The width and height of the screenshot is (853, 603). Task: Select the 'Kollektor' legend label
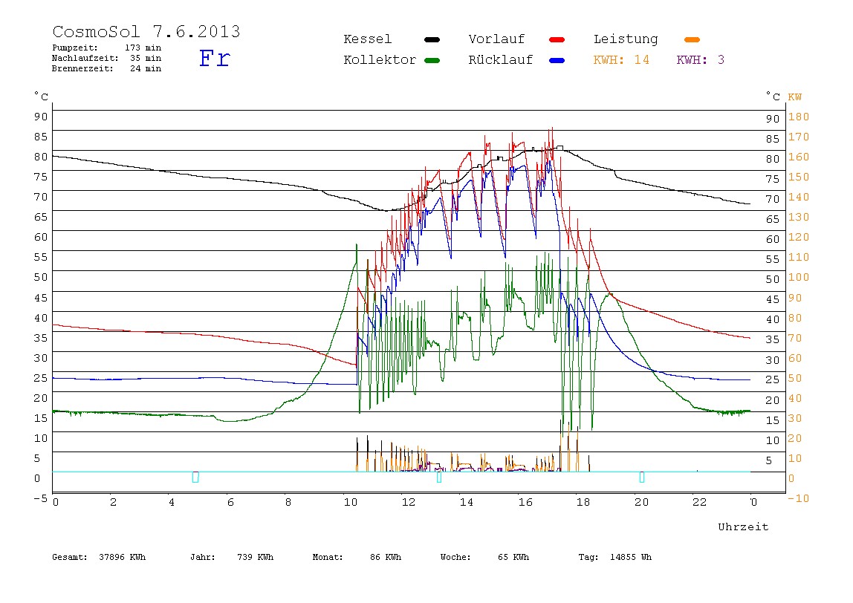pyautogui.click(x=380, y=60)
